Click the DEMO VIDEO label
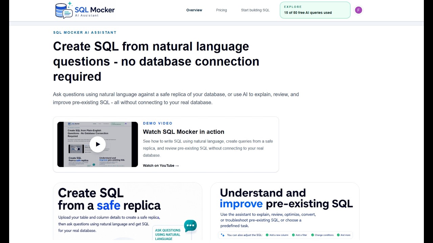Screen dimensions: 433x243 point(158,124)
